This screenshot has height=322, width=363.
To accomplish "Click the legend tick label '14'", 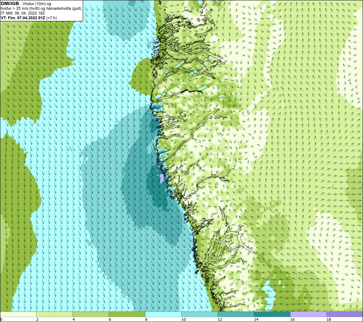I will 256,320.
